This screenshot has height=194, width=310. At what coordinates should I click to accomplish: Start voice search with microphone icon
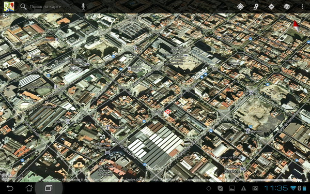coord(83,7)
